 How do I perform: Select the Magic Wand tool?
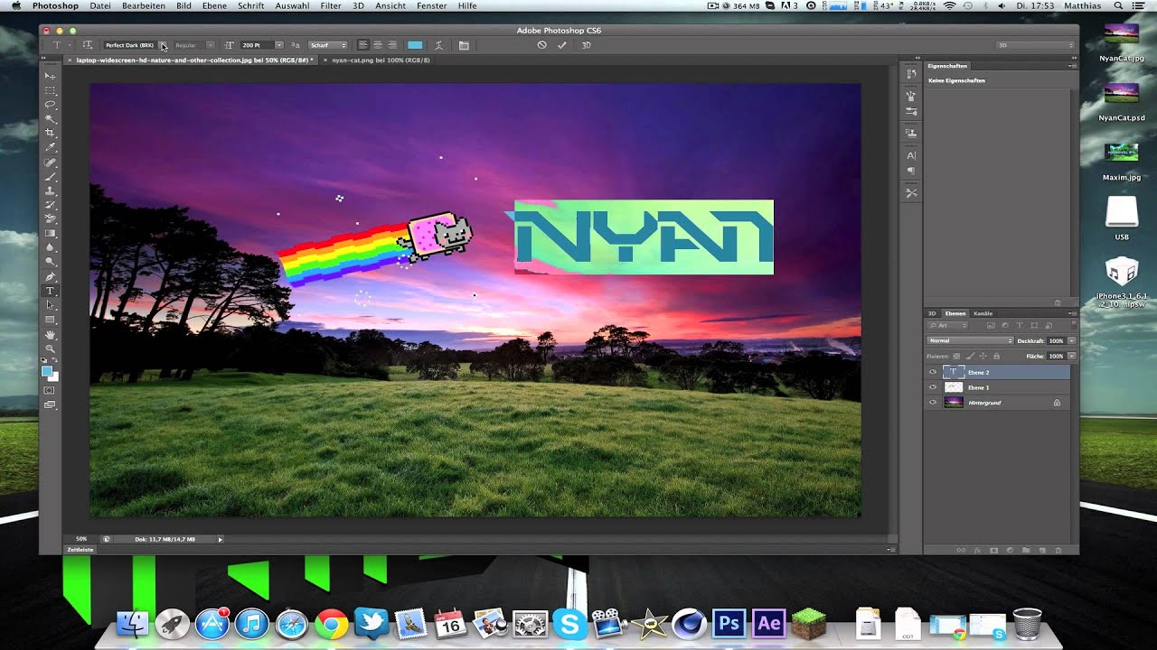pos(52,118)
